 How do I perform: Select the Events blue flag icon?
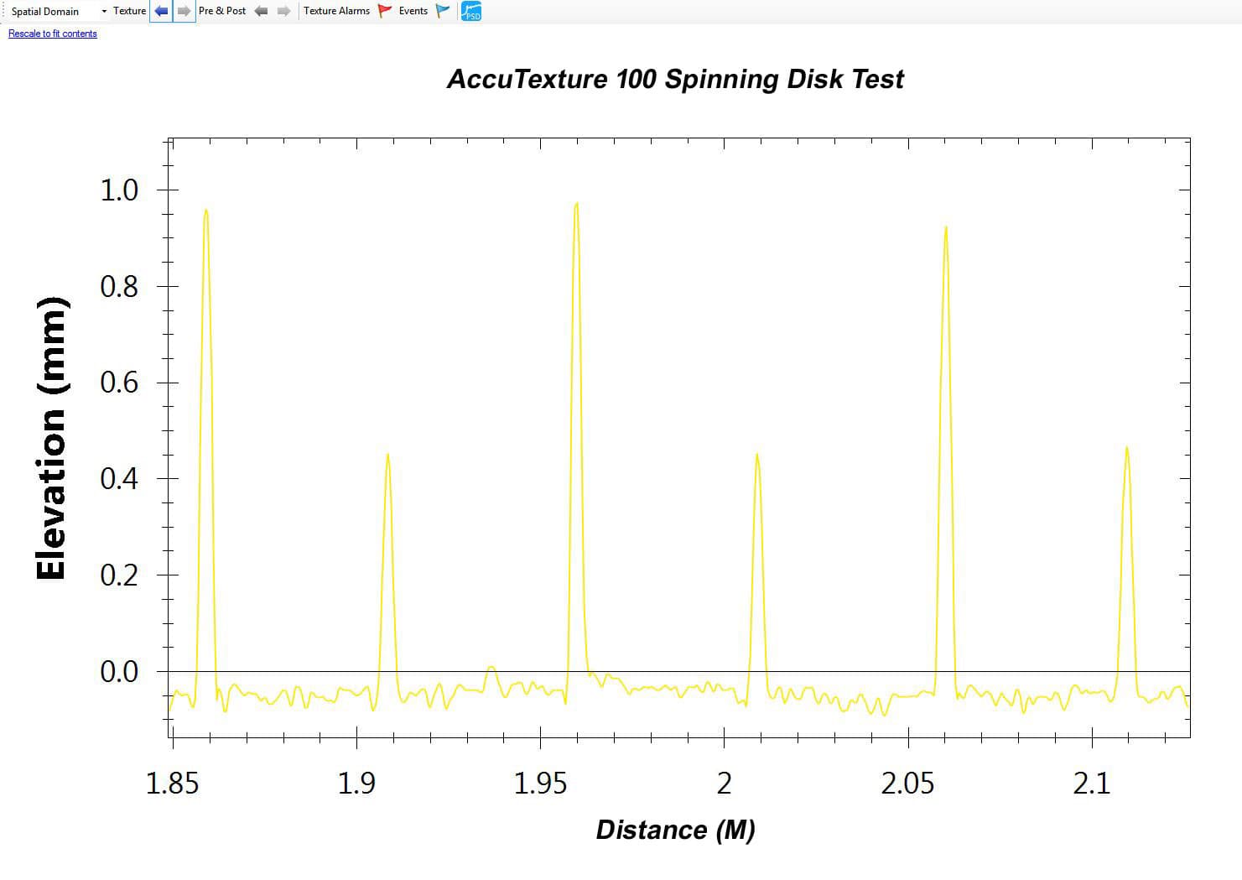point(442,11)
